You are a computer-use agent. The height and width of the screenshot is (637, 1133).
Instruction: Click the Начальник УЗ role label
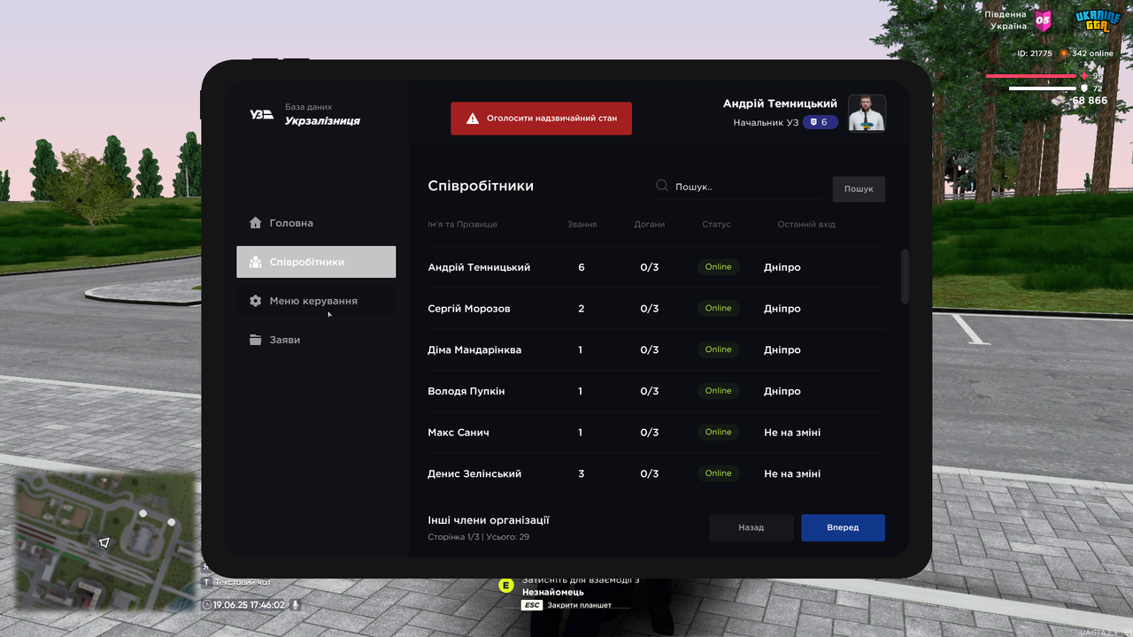point(766,123)
